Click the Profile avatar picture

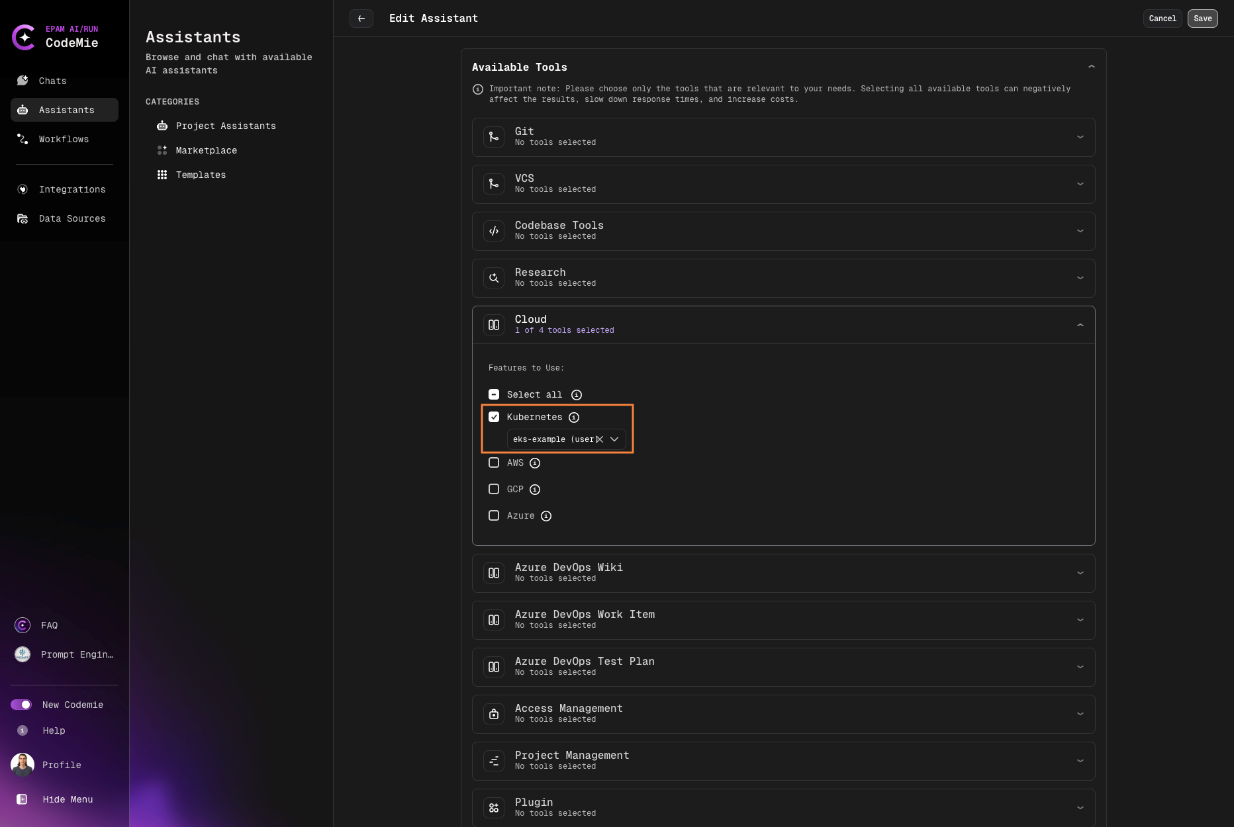(x=23, y=765)
